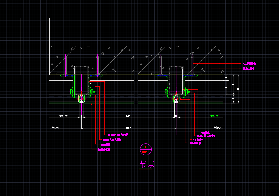The height and width of the screenshot is (196, 279).
Task: Select the 节点 title text
Action: pyautogui.click(x=147, y=164)
